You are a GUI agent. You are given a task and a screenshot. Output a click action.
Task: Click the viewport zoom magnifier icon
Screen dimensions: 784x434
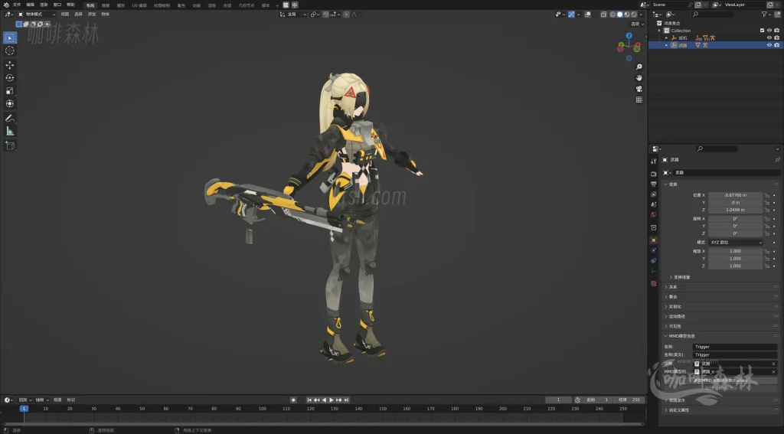(x=639, y=67)
